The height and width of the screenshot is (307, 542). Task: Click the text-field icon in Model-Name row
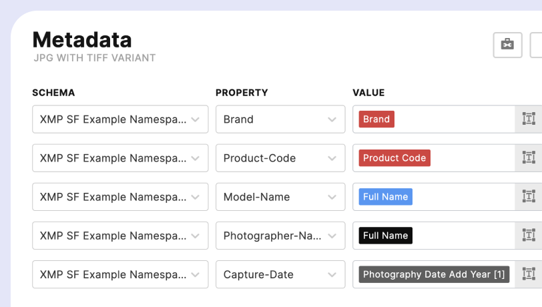click(x=529, y=197)
